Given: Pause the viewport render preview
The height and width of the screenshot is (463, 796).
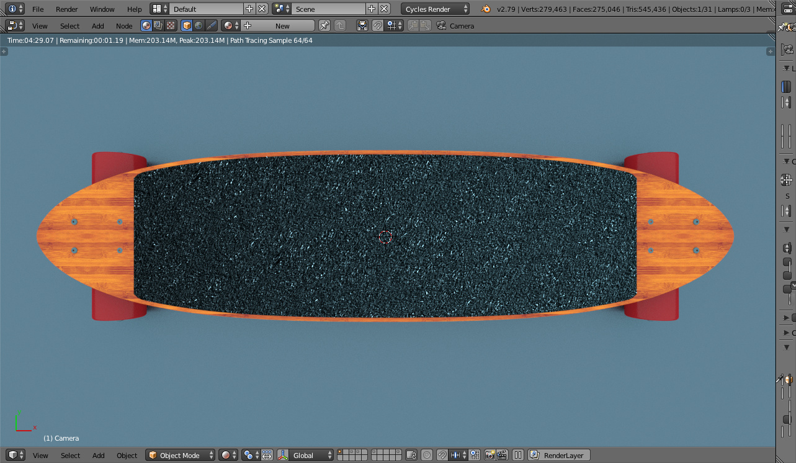Looking at the screenshot, I should click(518, 456).
